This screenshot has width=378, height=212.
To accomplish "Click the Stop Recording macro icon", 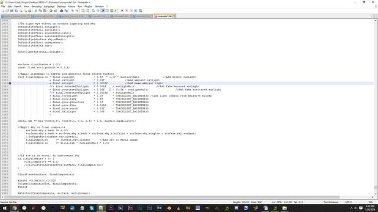I will 127,11.
